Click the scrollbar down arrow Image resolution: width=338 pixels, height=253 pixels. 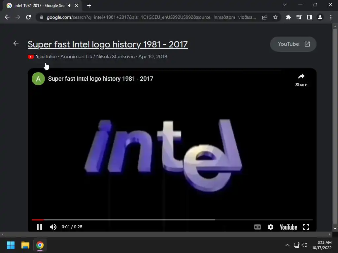click(335, 229)
